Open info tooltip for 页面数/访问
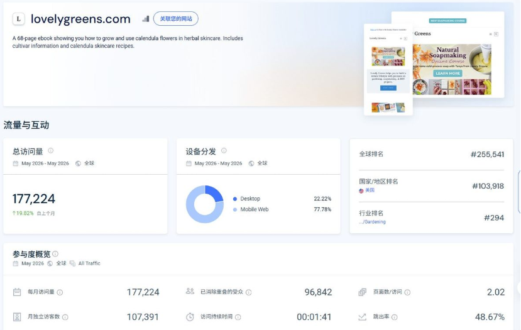The height and width of the screenshot is (330, 521). coord(407,292)
